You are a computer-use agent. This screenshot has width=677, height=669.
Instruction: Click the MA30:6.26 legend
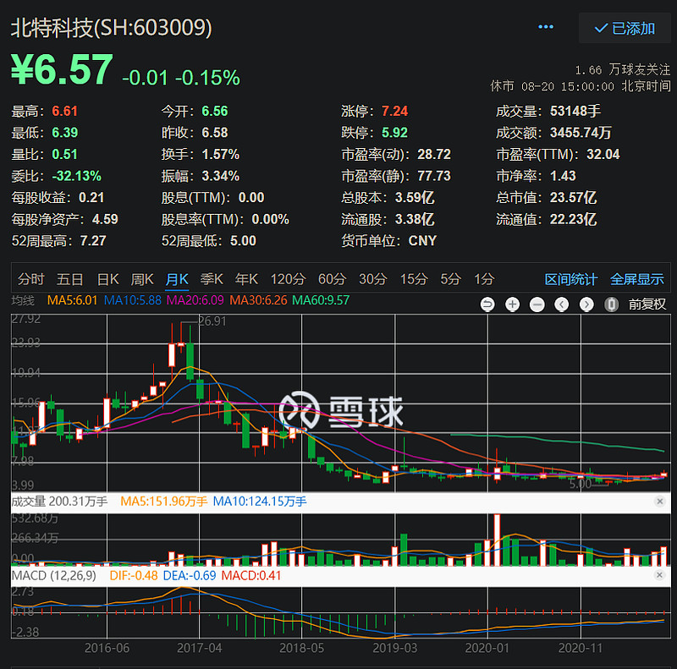[x=258, y=300]
